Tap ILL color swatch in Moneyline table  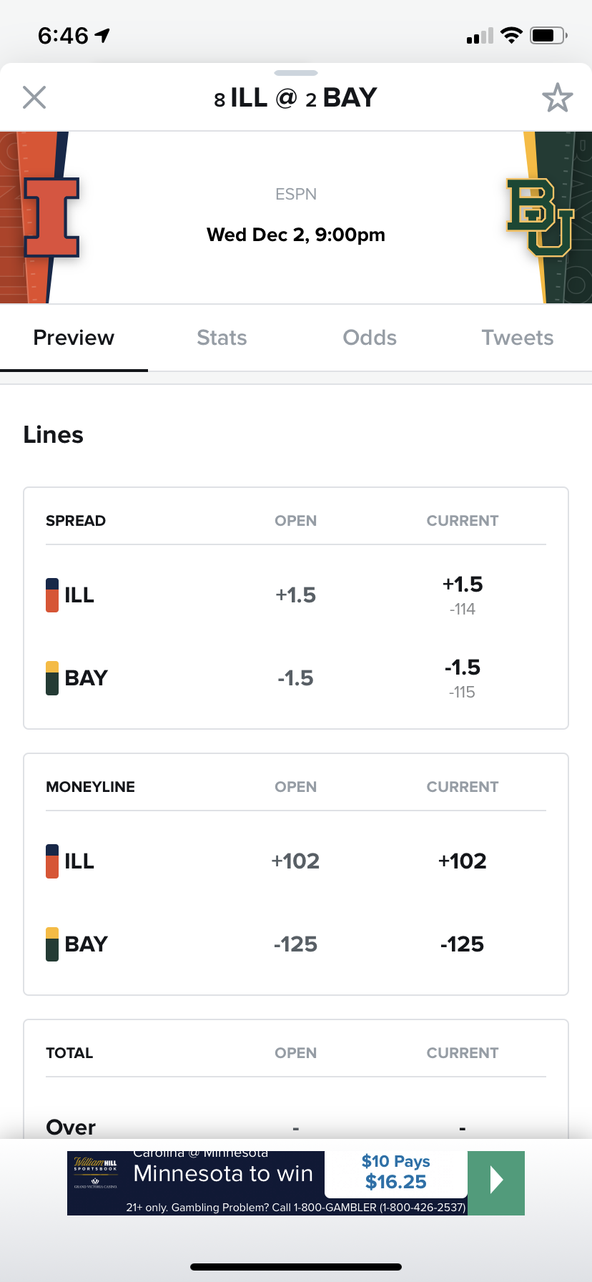pos(52,861)
